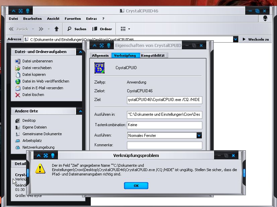Collapse the Datei- und Ordneraufgaben panel
277x207 pixels.
point(80,52)
